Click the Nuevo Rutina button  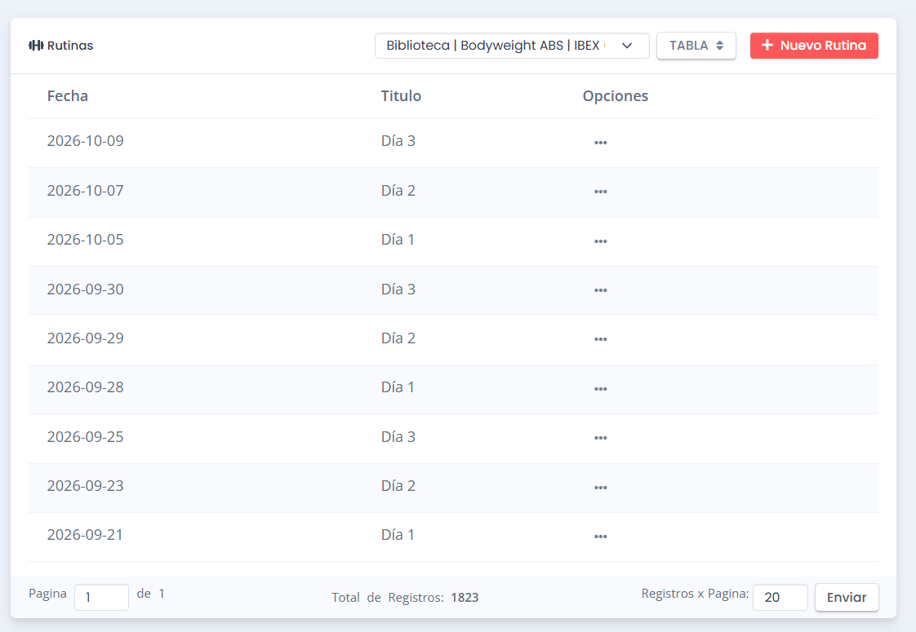[x=814, y=46]
